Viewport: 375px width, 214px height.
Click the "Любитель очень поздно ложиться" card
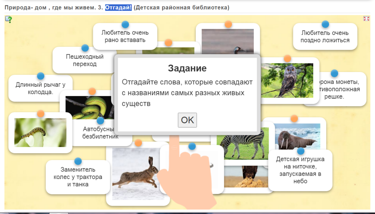coord(325,37)
